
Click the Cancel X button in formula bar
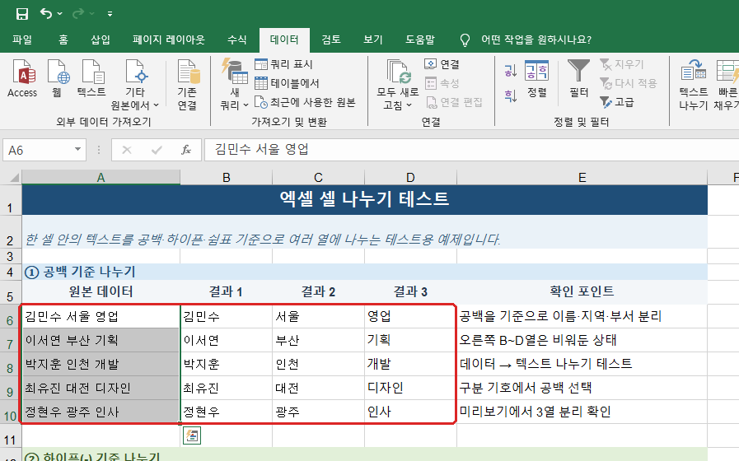[126, 150]
